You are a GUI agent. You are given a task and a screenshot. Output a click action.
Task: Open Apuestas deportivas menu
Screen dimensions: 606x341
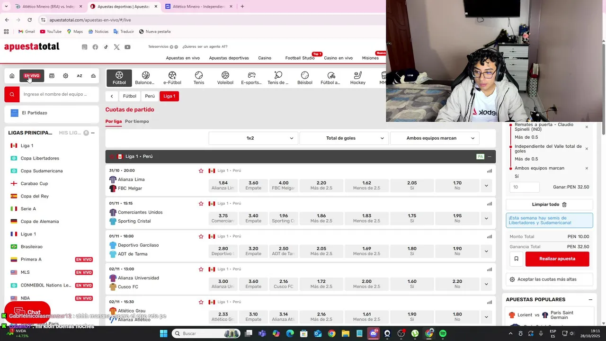coord(229,58)
